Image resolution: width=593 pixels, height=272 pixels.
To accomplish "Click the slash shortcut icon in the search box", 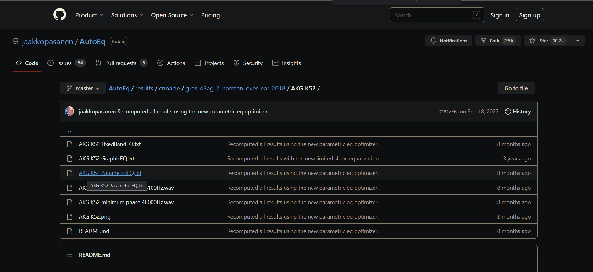I will 477,15.
